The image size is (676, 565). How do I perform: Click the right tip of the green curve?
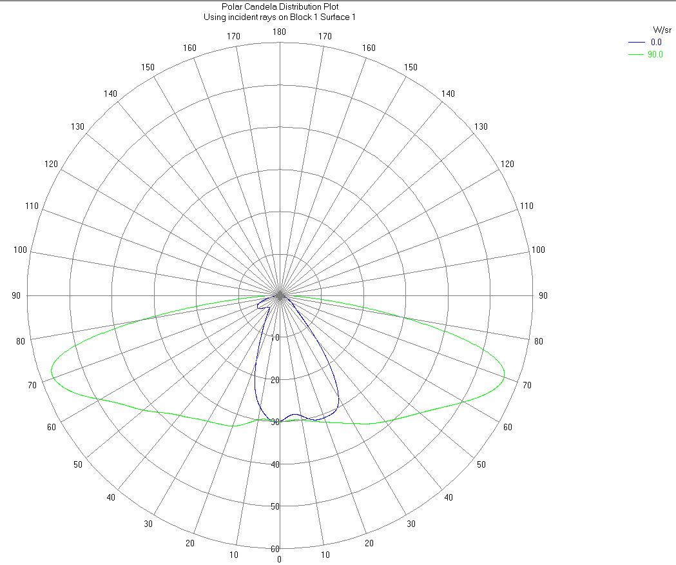click(x=504, y=374)
